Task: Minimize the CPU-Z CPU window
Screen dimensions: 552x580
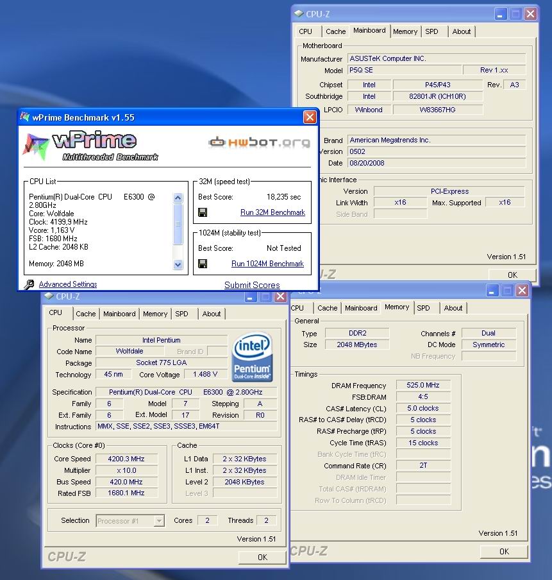Action: point(250,296)
